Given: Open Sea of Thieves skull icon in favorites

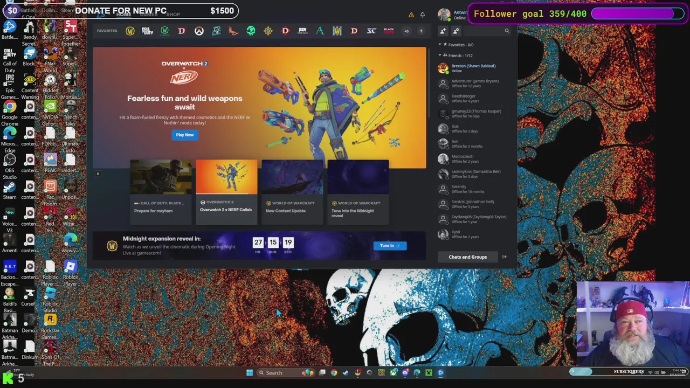Looking at the screenshot, I should point(251,31).
